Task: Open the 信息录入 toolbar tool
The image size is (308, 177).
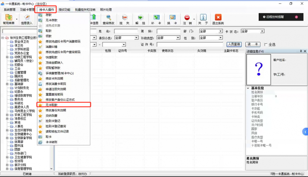Action: pyautogui.click(x=27, y=18)
